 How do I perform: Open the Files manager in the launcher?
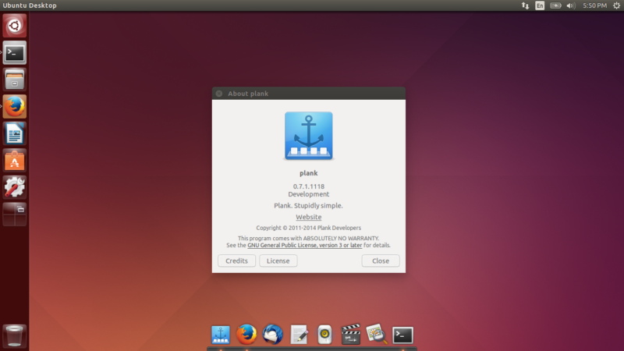point(14,80)
